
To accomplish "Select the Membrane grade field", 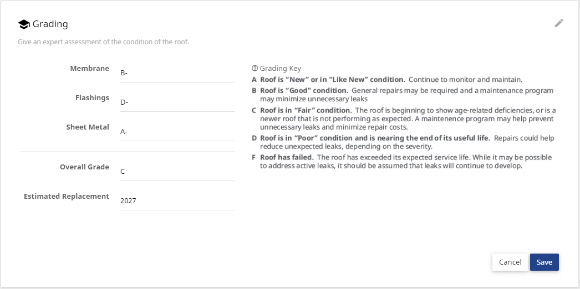I will pyautogui.click(x=177, y=73).
